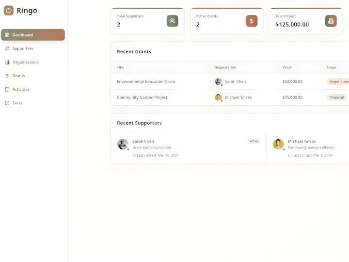Click the Activities calendar icon in sidebar
The width and height of the screenshot is (349, 262).
(7, 89)
